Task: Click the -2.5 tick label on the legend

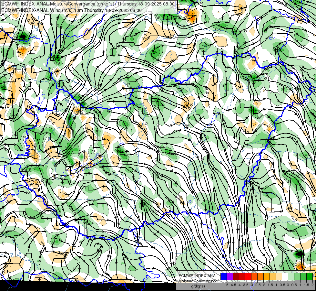Action: pos(257,285)
